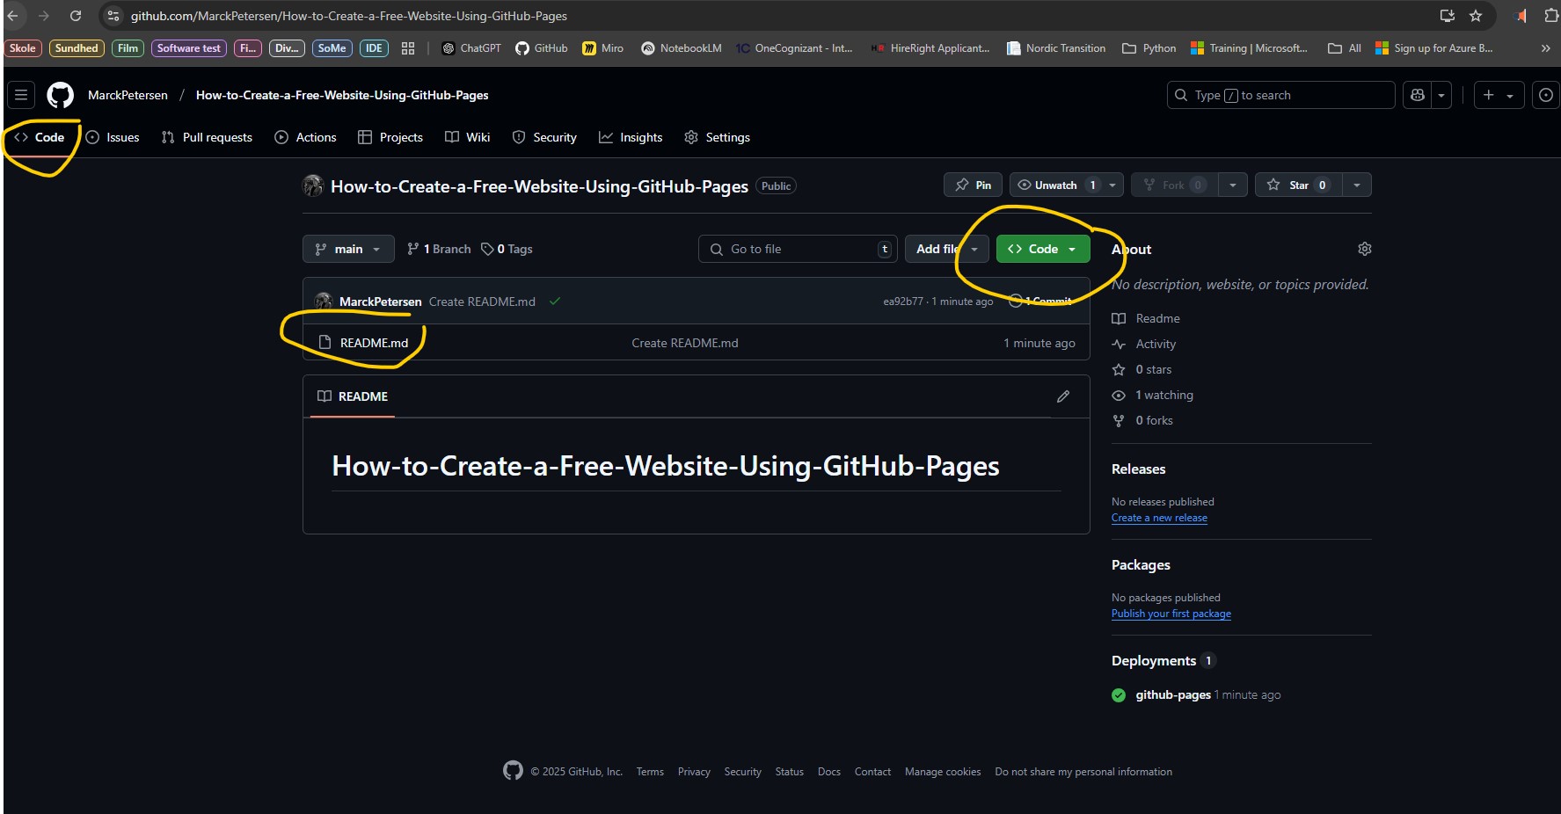Switch to the Wiki tab
The height and width of the screenshot is (814, 1561).
tap(467, 137)
